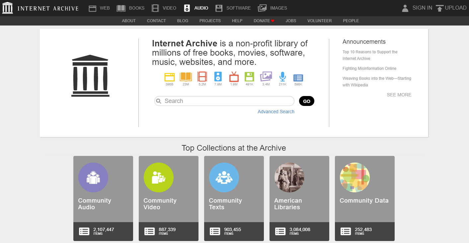Click the Announcements heading
This screenshot has width=469, height=243.
point(364,42)
